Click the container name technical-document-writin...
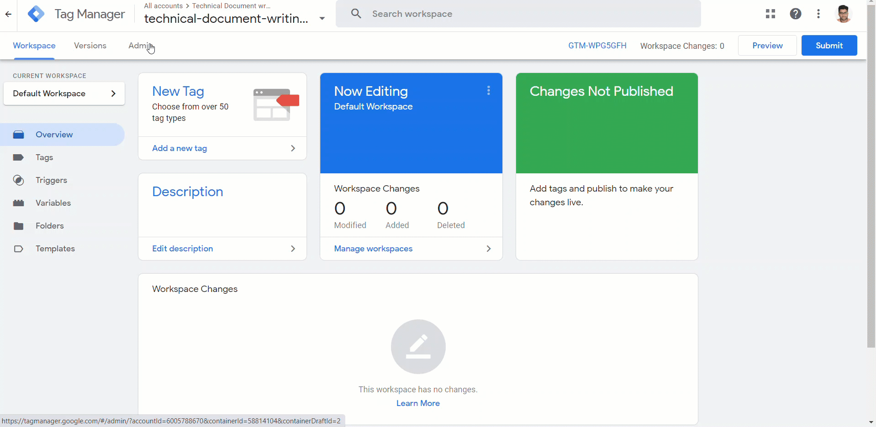The width and height of the screenshot is (876, 427). (226, 19)
